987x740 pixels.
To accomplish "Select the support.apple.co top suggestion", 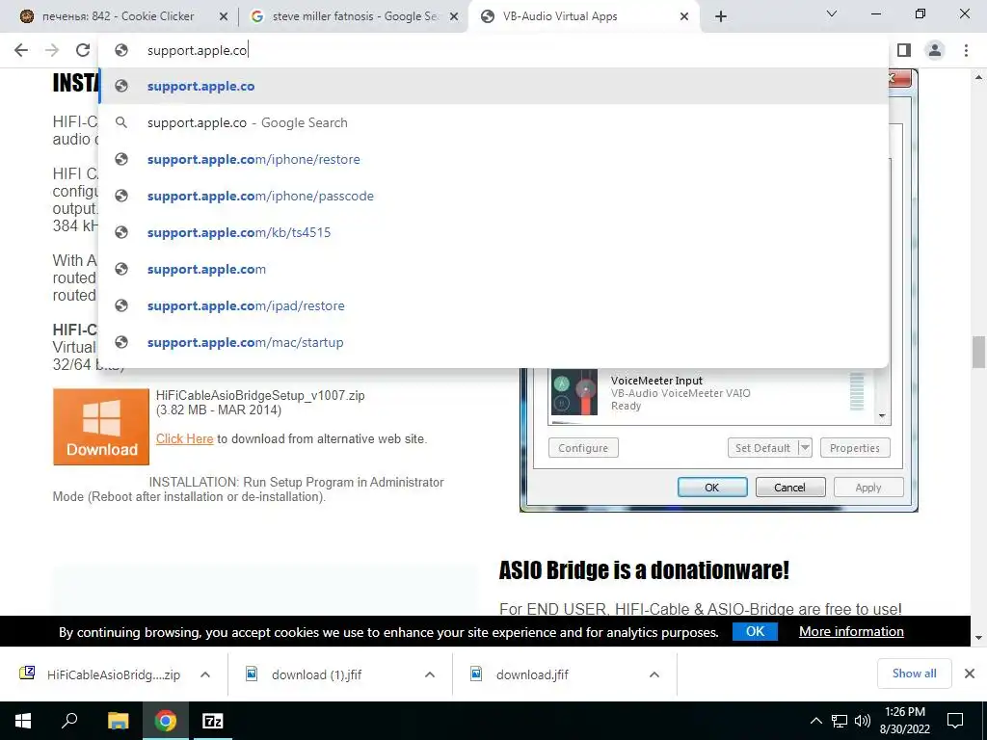I will (493, 86).
